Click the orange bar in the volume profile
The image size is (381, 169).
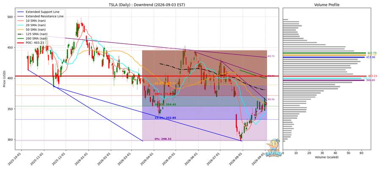(x=324, y=55)
